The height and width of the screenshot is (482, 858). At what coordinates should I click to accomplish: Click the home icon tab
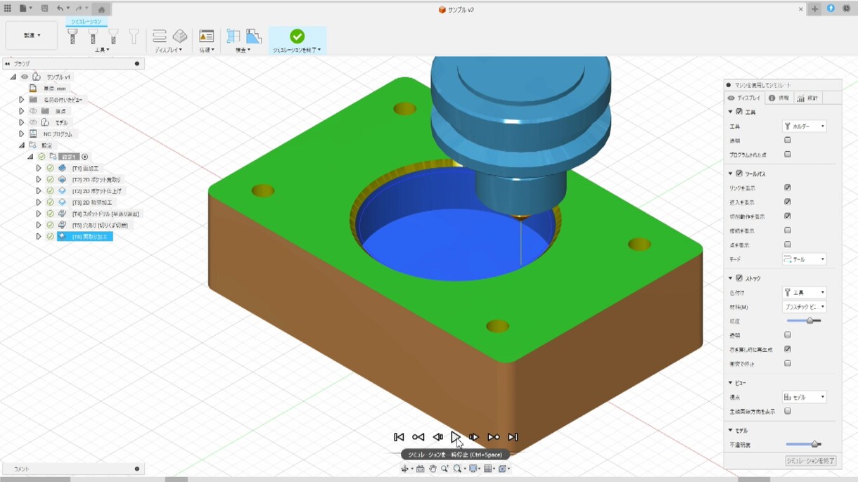coord(101,9)
